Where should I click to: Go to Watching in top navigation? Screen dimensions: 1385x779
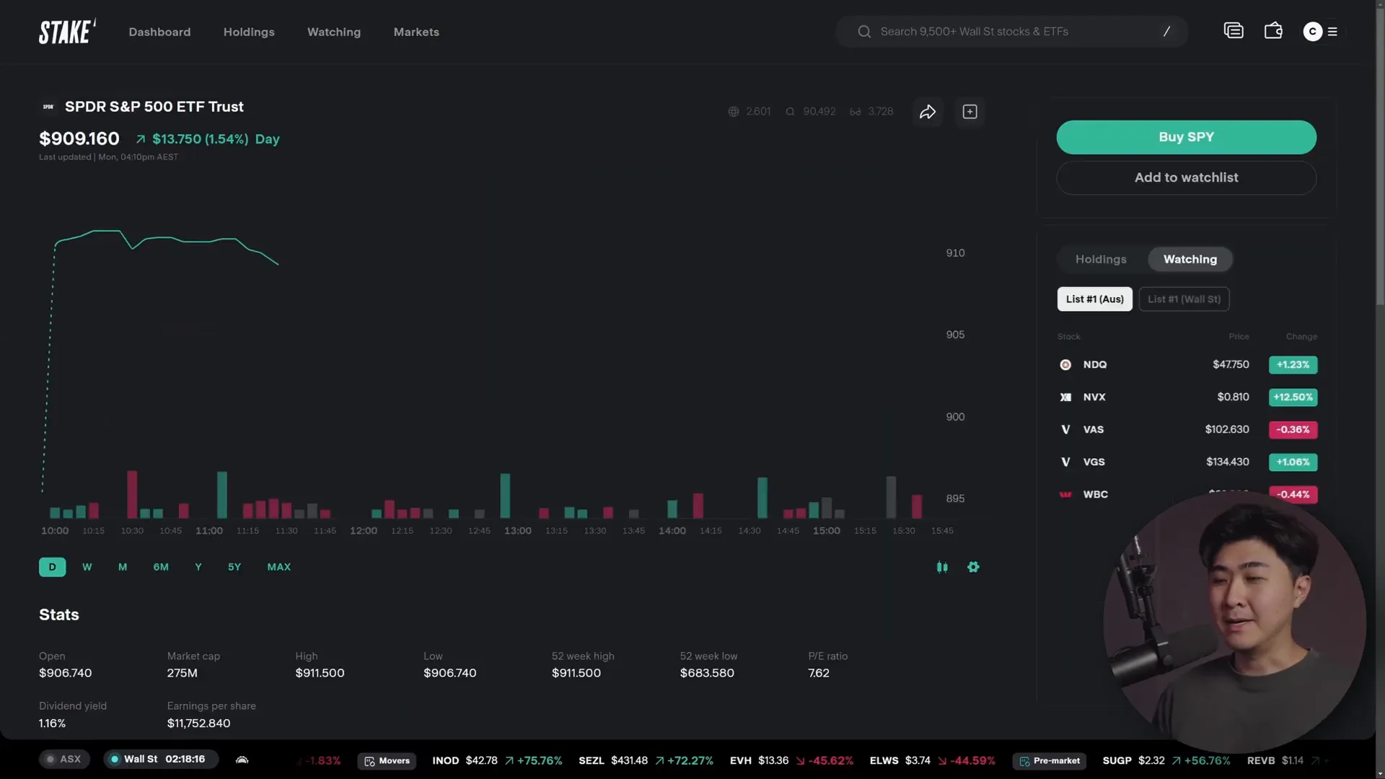334,32
